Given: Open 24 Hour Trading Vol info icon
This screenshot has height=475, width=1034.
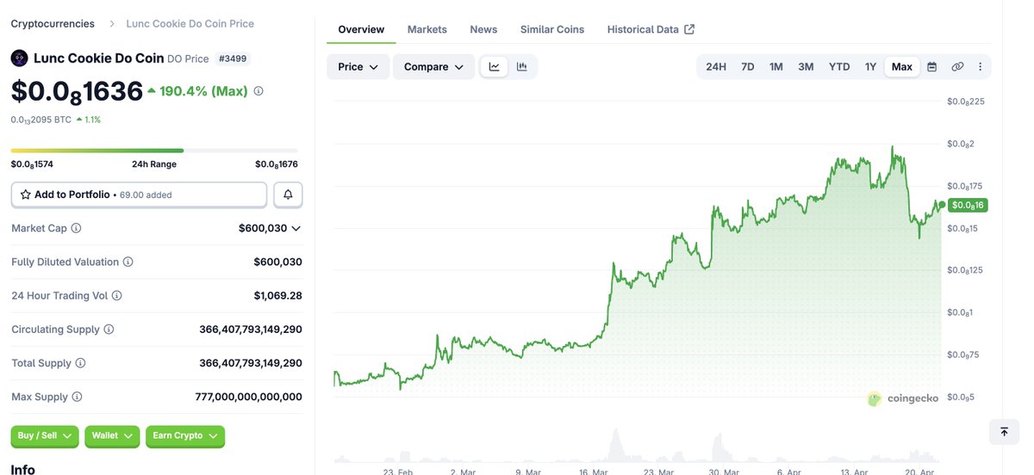Looking at the screenshot, I should click(x=116, y=295).
